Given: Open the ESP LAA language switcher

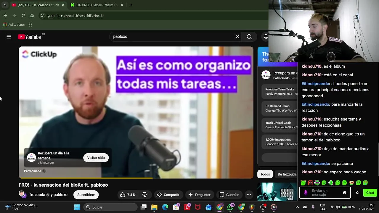Looking at the screenshot, I should click(322, 207).
